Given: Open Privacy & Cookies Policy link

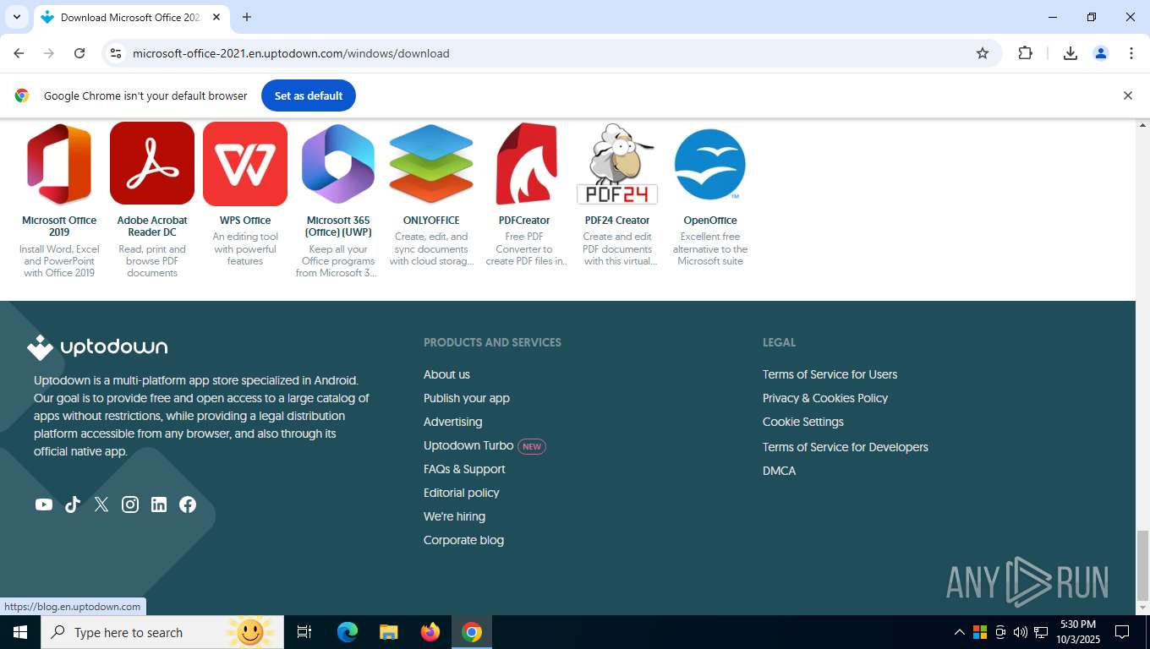Looking at the screenshot, I should [x=825, y=398].
